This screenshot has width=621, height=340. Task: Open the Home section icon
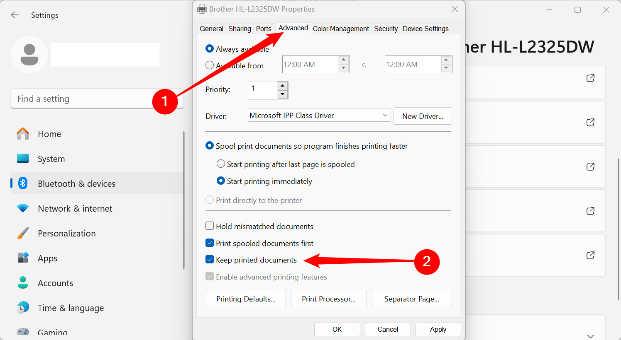click(x=22, y=133)
